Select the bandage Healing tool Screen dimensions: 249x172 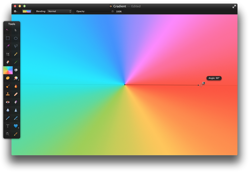click(x=16, y=94)
